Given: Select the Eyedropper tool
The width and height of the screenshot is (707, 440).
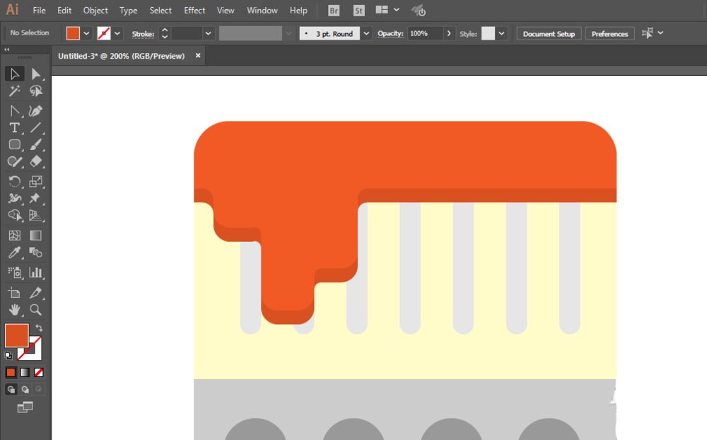Looking at the screenshot, I should coord(14,253).
